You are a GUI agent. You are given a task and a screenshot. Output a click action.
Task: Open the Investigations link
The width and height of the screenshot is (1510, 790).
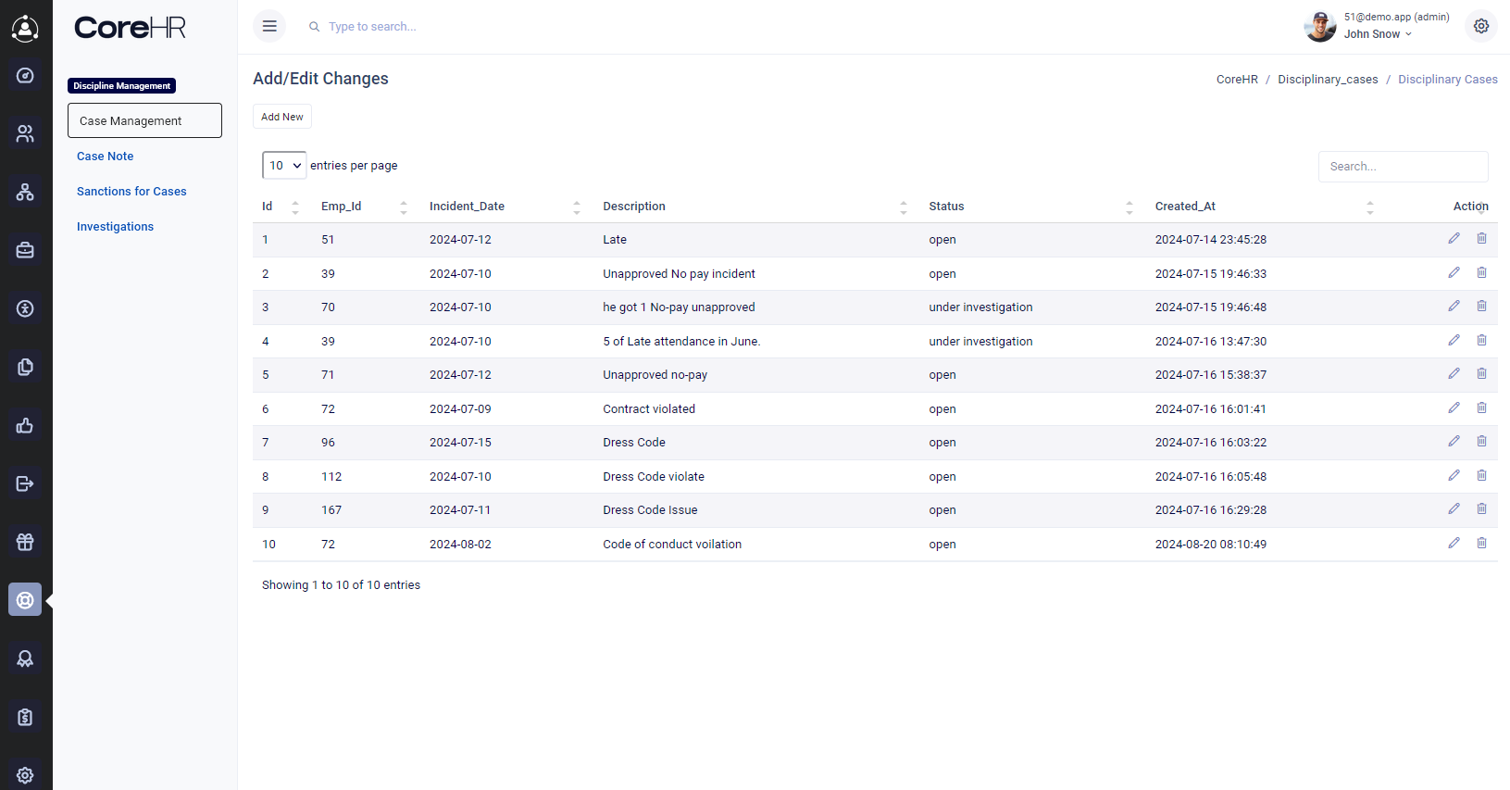(115, 227)
